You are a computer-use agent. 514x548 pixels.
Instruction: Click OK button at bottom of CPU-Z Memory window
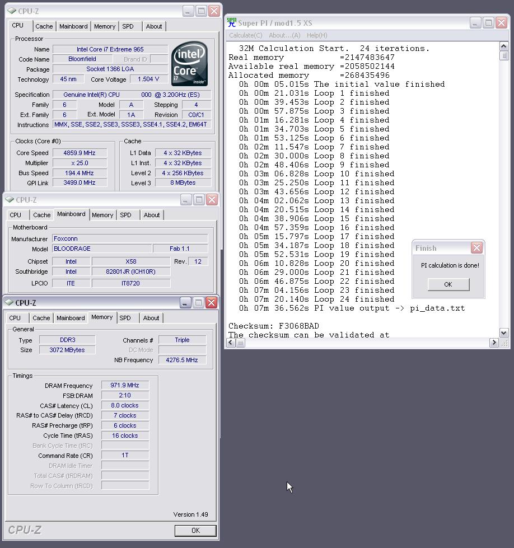(x=195, y=531)
